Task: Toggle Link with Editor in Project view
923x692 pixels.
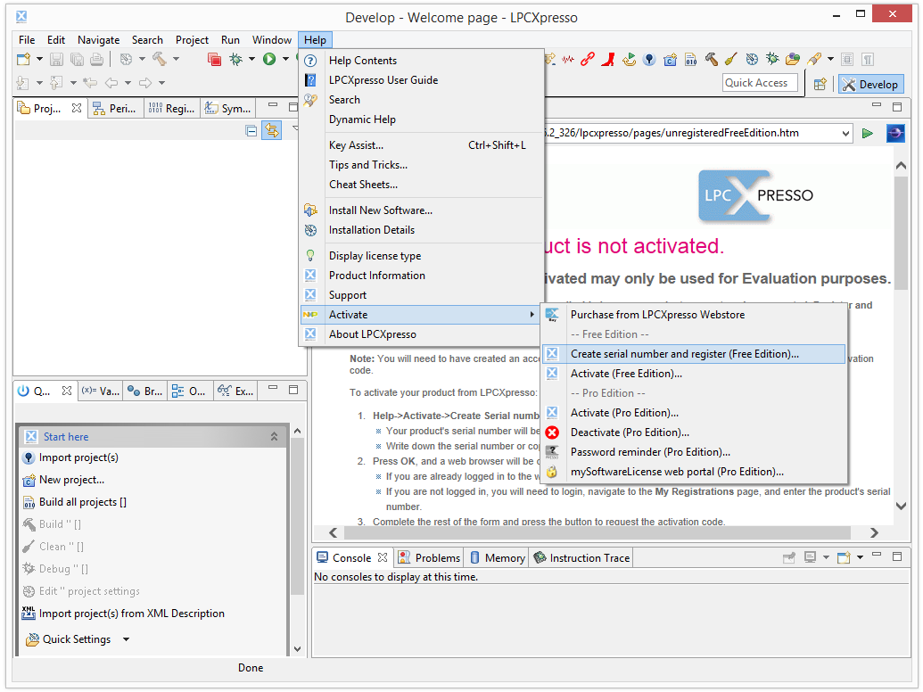Action: 272,130
